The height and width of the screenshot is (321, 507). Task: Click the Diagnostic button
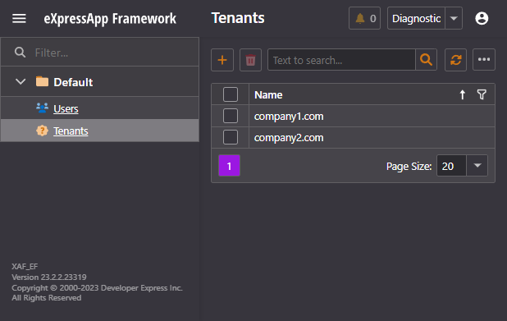pyautogui.click(x=416, y=18)
